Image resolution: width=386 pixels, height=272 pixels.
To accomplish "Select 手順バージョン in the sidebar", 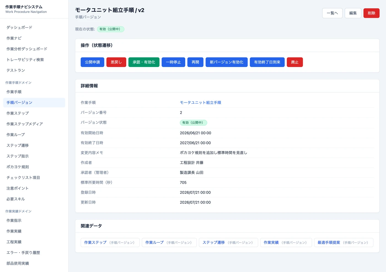I will click(34, 103).
